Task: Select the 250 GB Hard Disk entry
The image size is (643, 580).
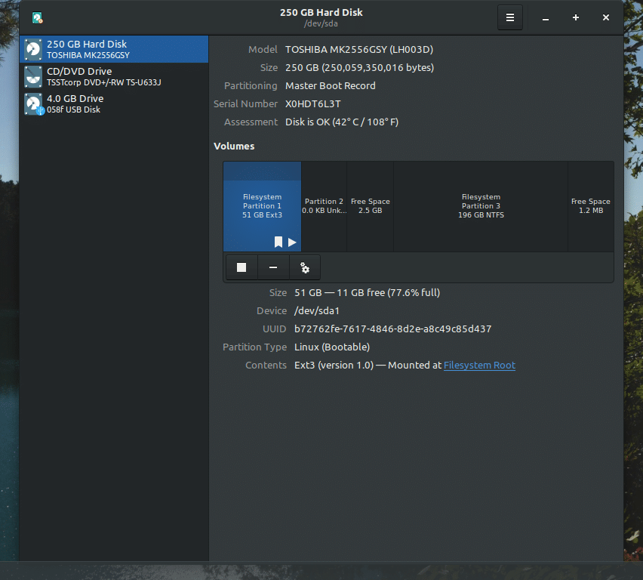Action: click(114, 49)
